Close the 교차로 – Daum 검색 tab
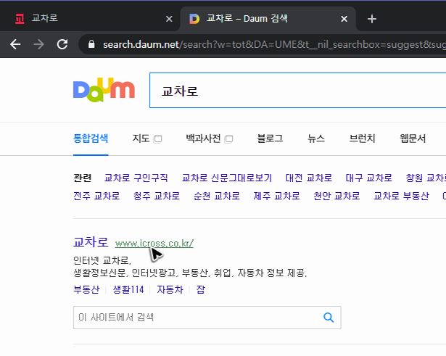 [x=344, y=19]
